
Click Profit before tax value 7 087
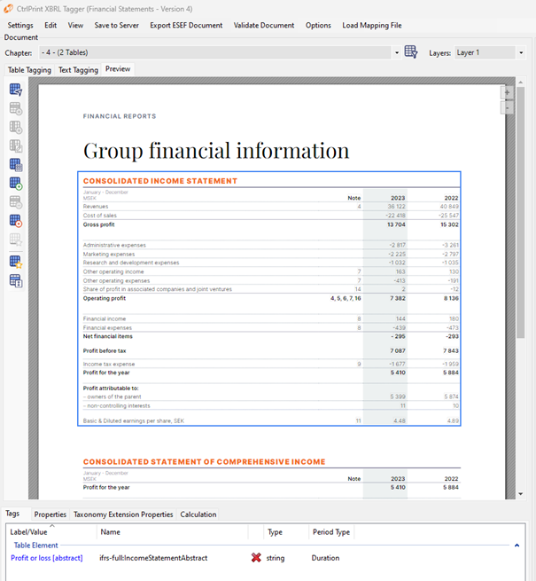point(397,350)
